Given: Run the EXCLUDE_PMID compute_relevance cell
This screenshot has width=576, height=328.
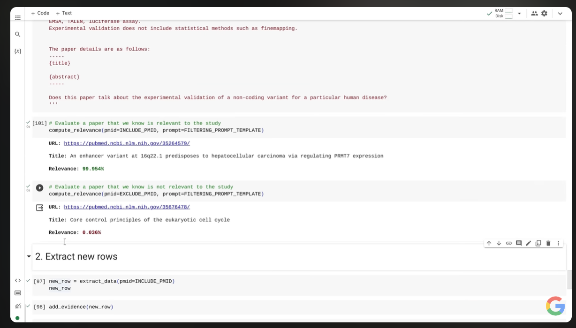Looking at the screenshot, I should tap(40, 188).
